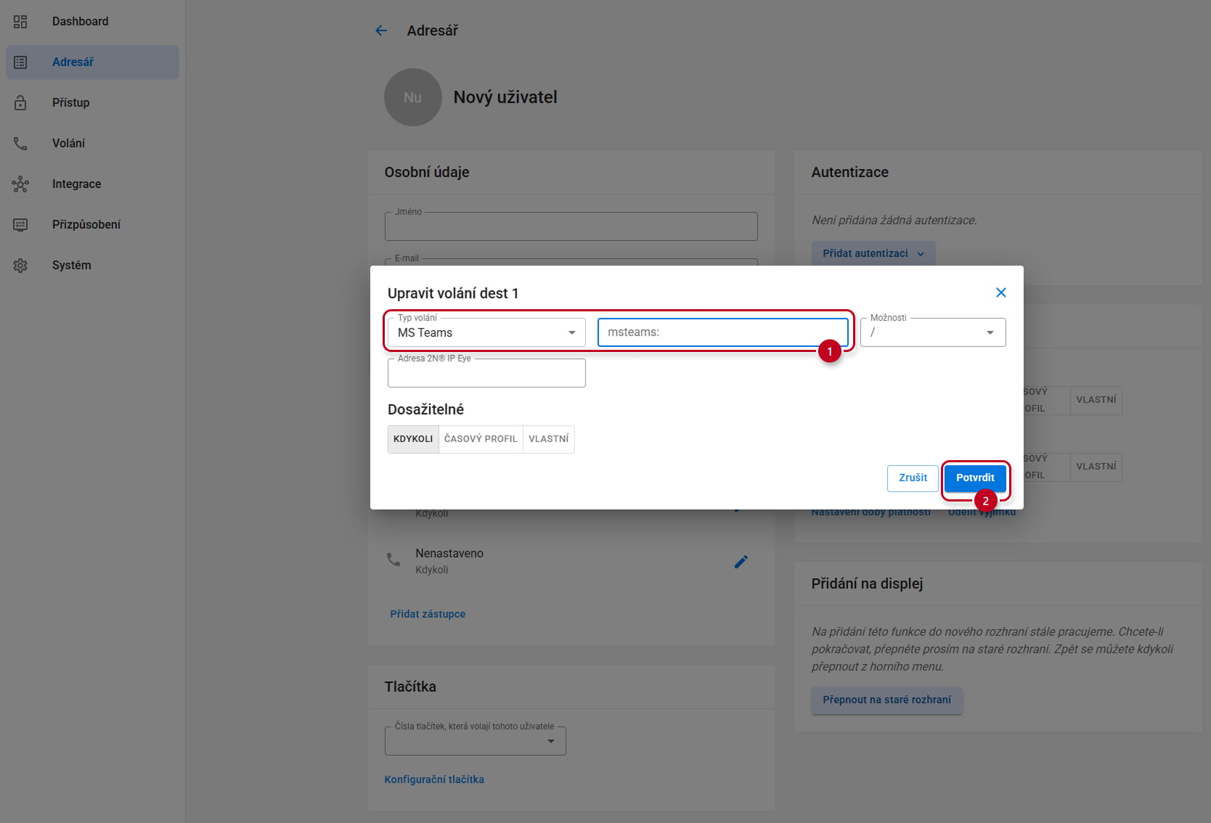Edit the Nenastaveno call destination with pencil icon
This screenshot has width=1211, height=823.
click(x=741, y=562)
